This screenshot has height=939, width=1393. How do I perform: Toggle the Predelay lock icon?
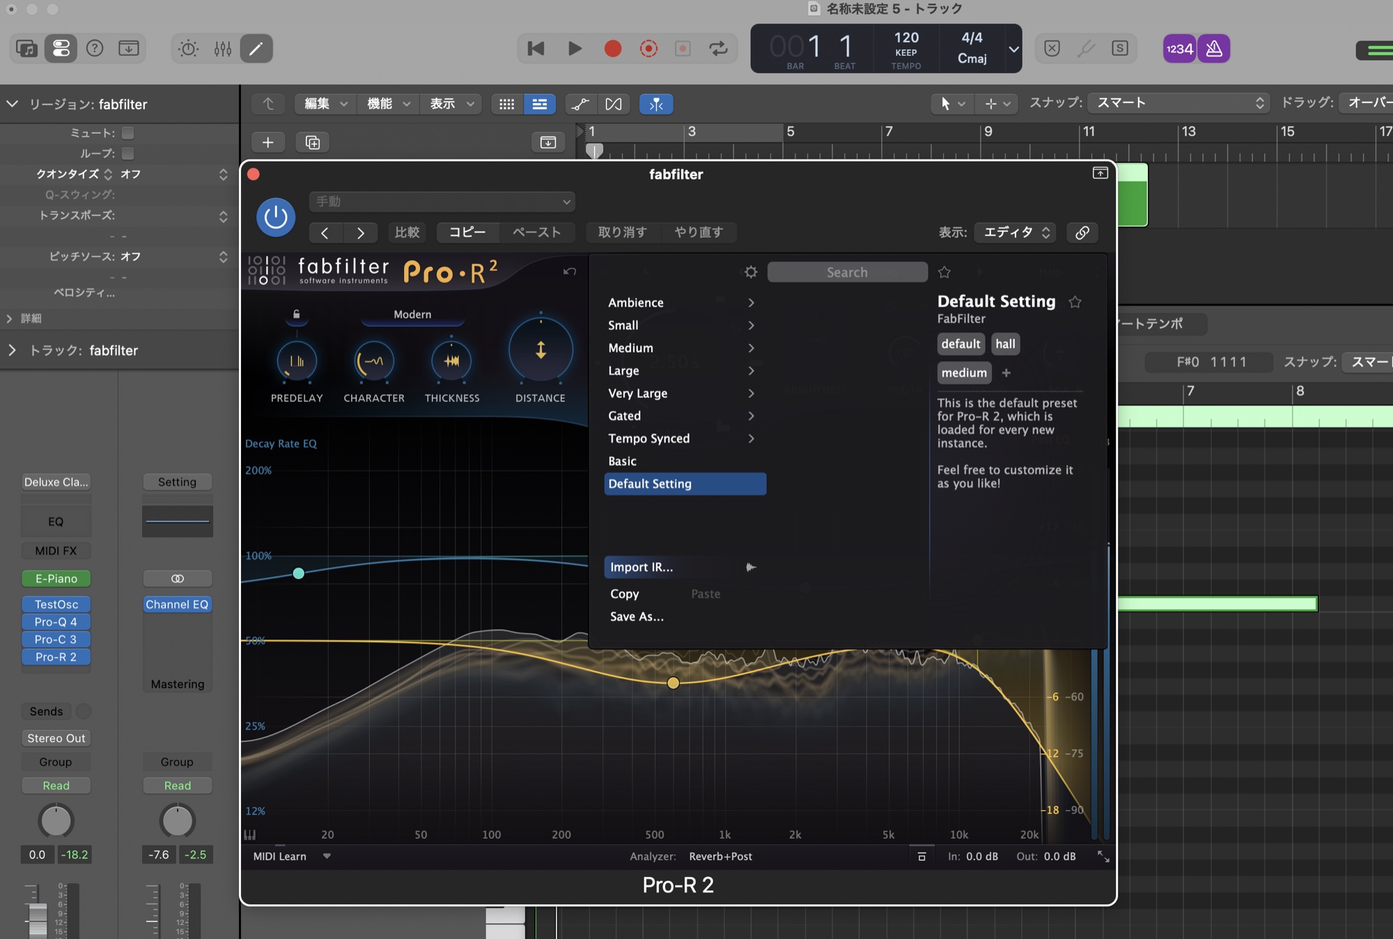tap(297, 314)
